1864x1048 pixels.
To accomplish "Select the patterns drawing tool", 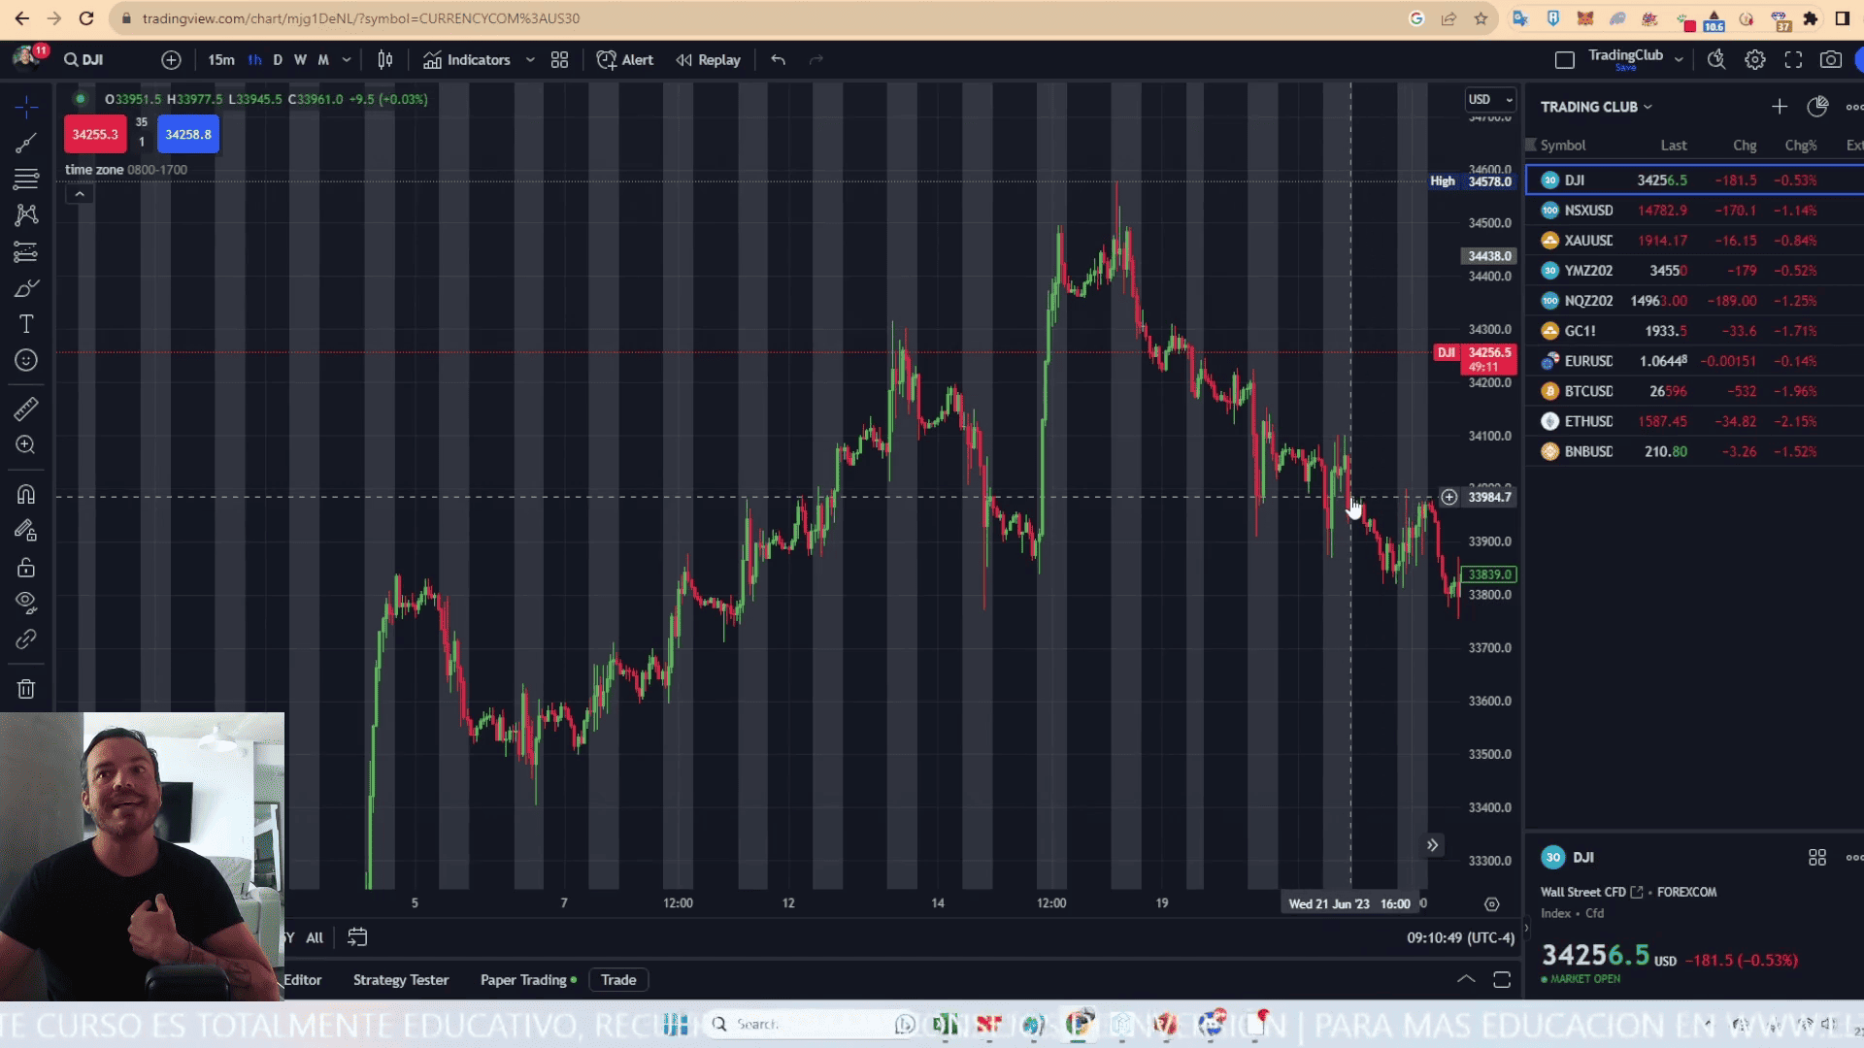I will 26,215.
